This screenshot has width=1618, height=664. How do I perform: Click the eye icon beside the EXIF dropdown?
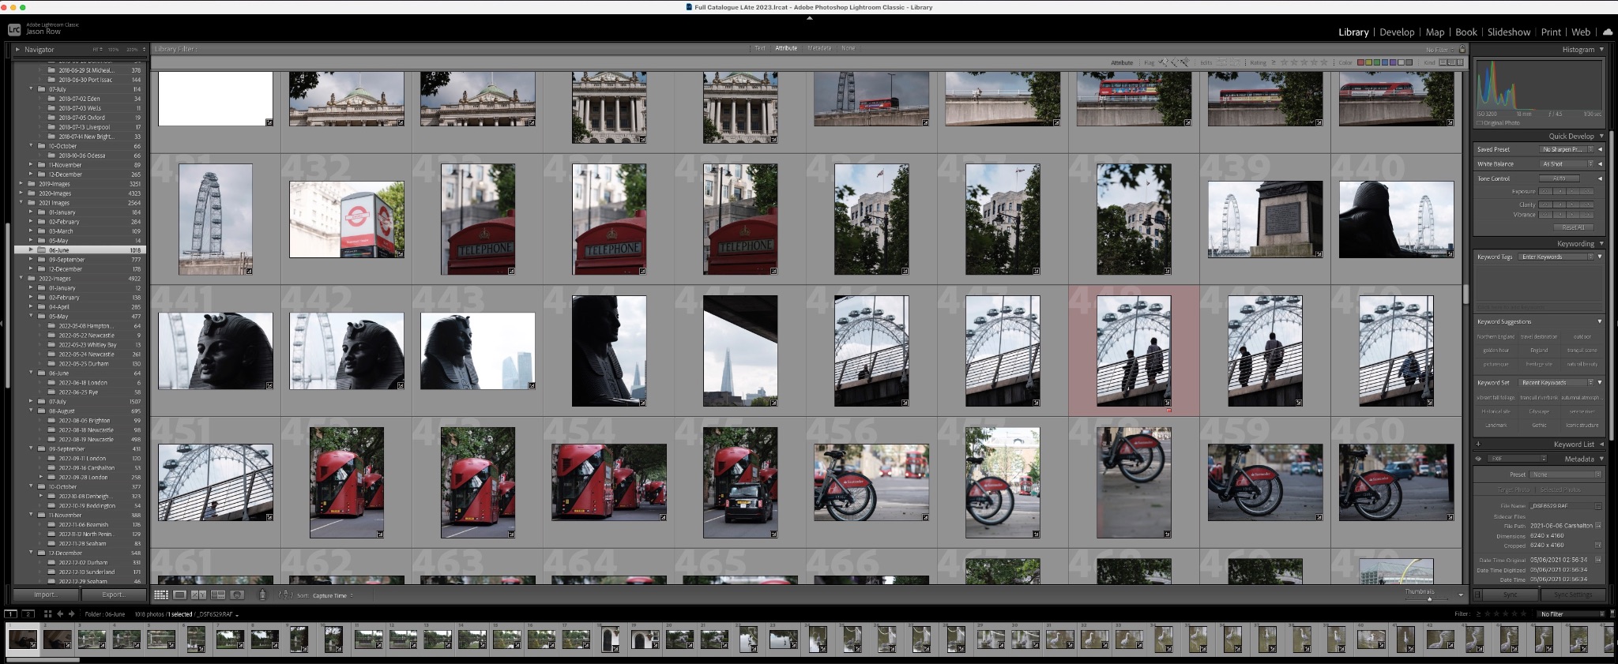1478,459
